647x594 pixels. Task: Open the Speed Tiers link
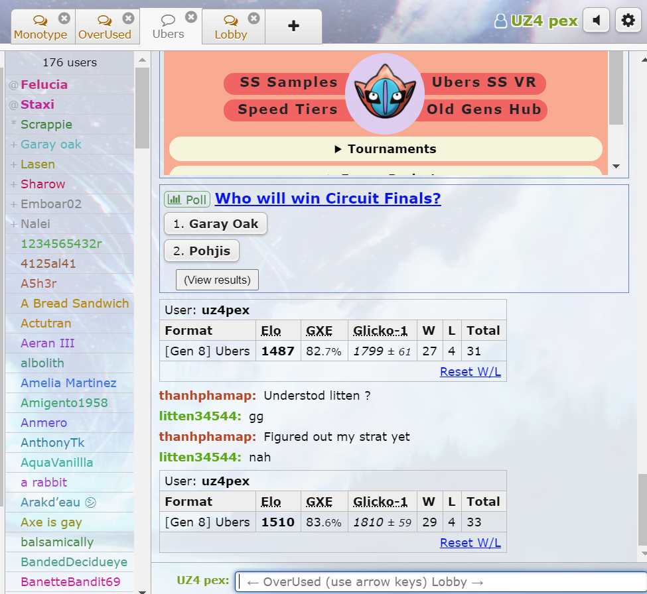(287, 110)
